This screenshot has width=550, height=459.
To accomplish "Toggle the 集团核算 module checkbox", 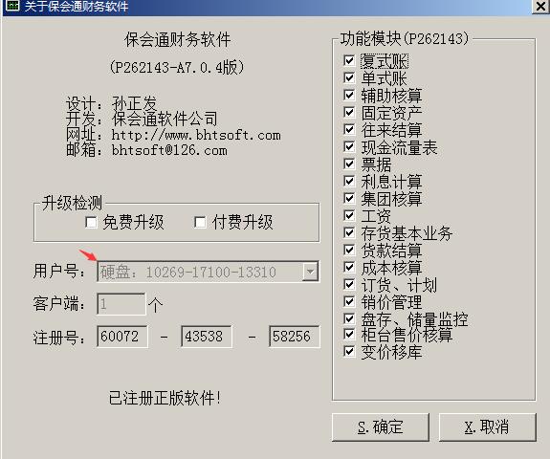I will click(x=349, y=198).
